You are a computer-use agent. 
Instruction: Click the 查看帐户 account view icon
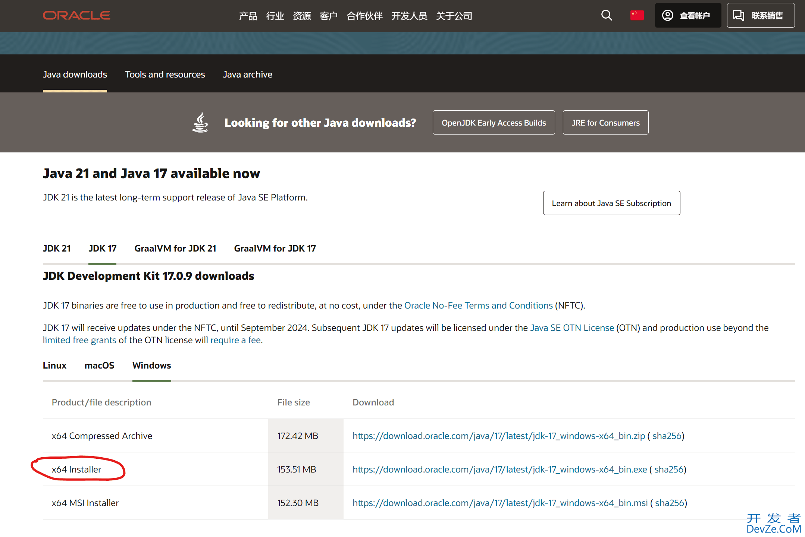(x=668, y=15)
